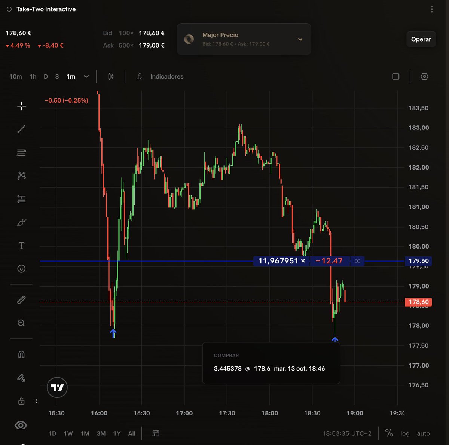Click the TradingView logo button
Screen dimensions: 449x445
point(57,388)
